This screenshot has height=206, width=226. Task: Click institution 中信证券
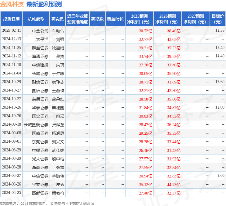coord(40,176)
